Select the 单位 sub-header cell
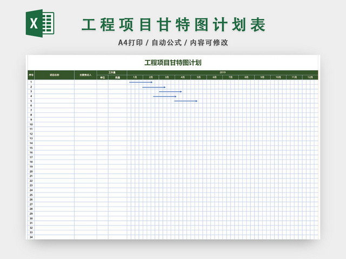The height and width of the screenshot is (259, 346). tap(103, 77)
